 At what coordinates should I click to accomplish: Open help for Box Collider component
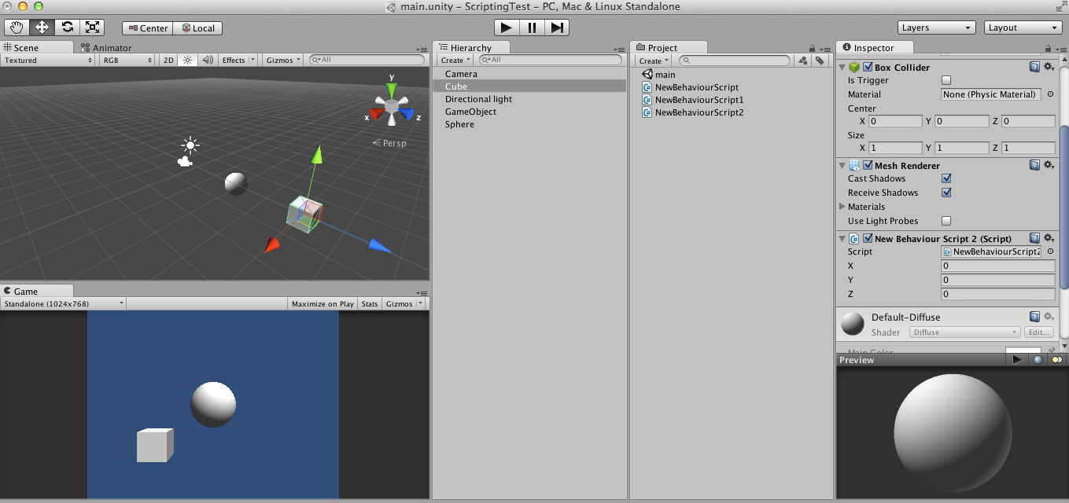click(x=1035, y=67)
